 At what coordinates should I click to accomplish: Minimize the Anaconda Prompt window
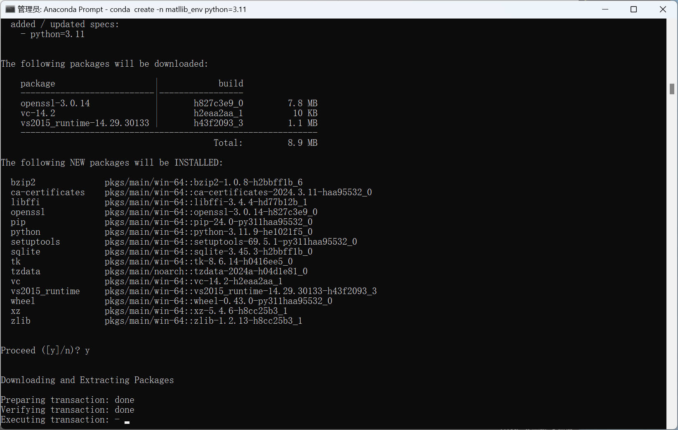pyautogui.click(x=605, y=9)
